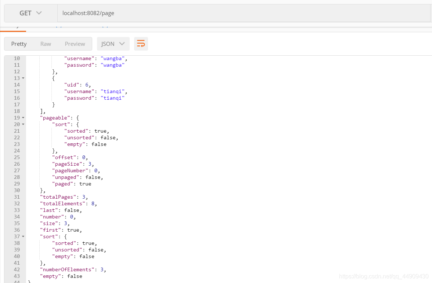Click the "size" key on line 35

(49, 223)
